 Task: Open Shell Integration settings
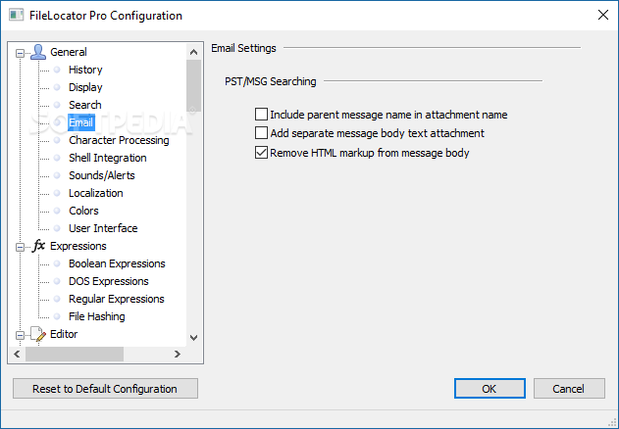tap(107, 158)
